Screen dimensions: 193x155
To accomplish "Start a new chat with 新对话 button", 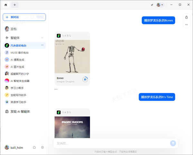I will 24,17.
